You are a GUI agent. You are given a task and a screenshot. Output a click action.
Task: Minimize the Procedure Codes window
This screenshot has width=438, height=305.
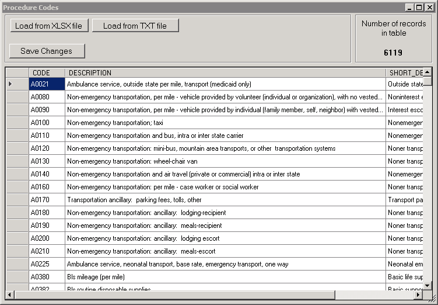[410, 8]
